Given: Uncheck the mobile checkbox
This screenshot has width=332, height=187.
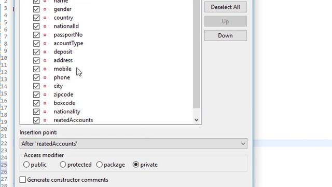Looking at the screenshot, I should pos(36,69).
